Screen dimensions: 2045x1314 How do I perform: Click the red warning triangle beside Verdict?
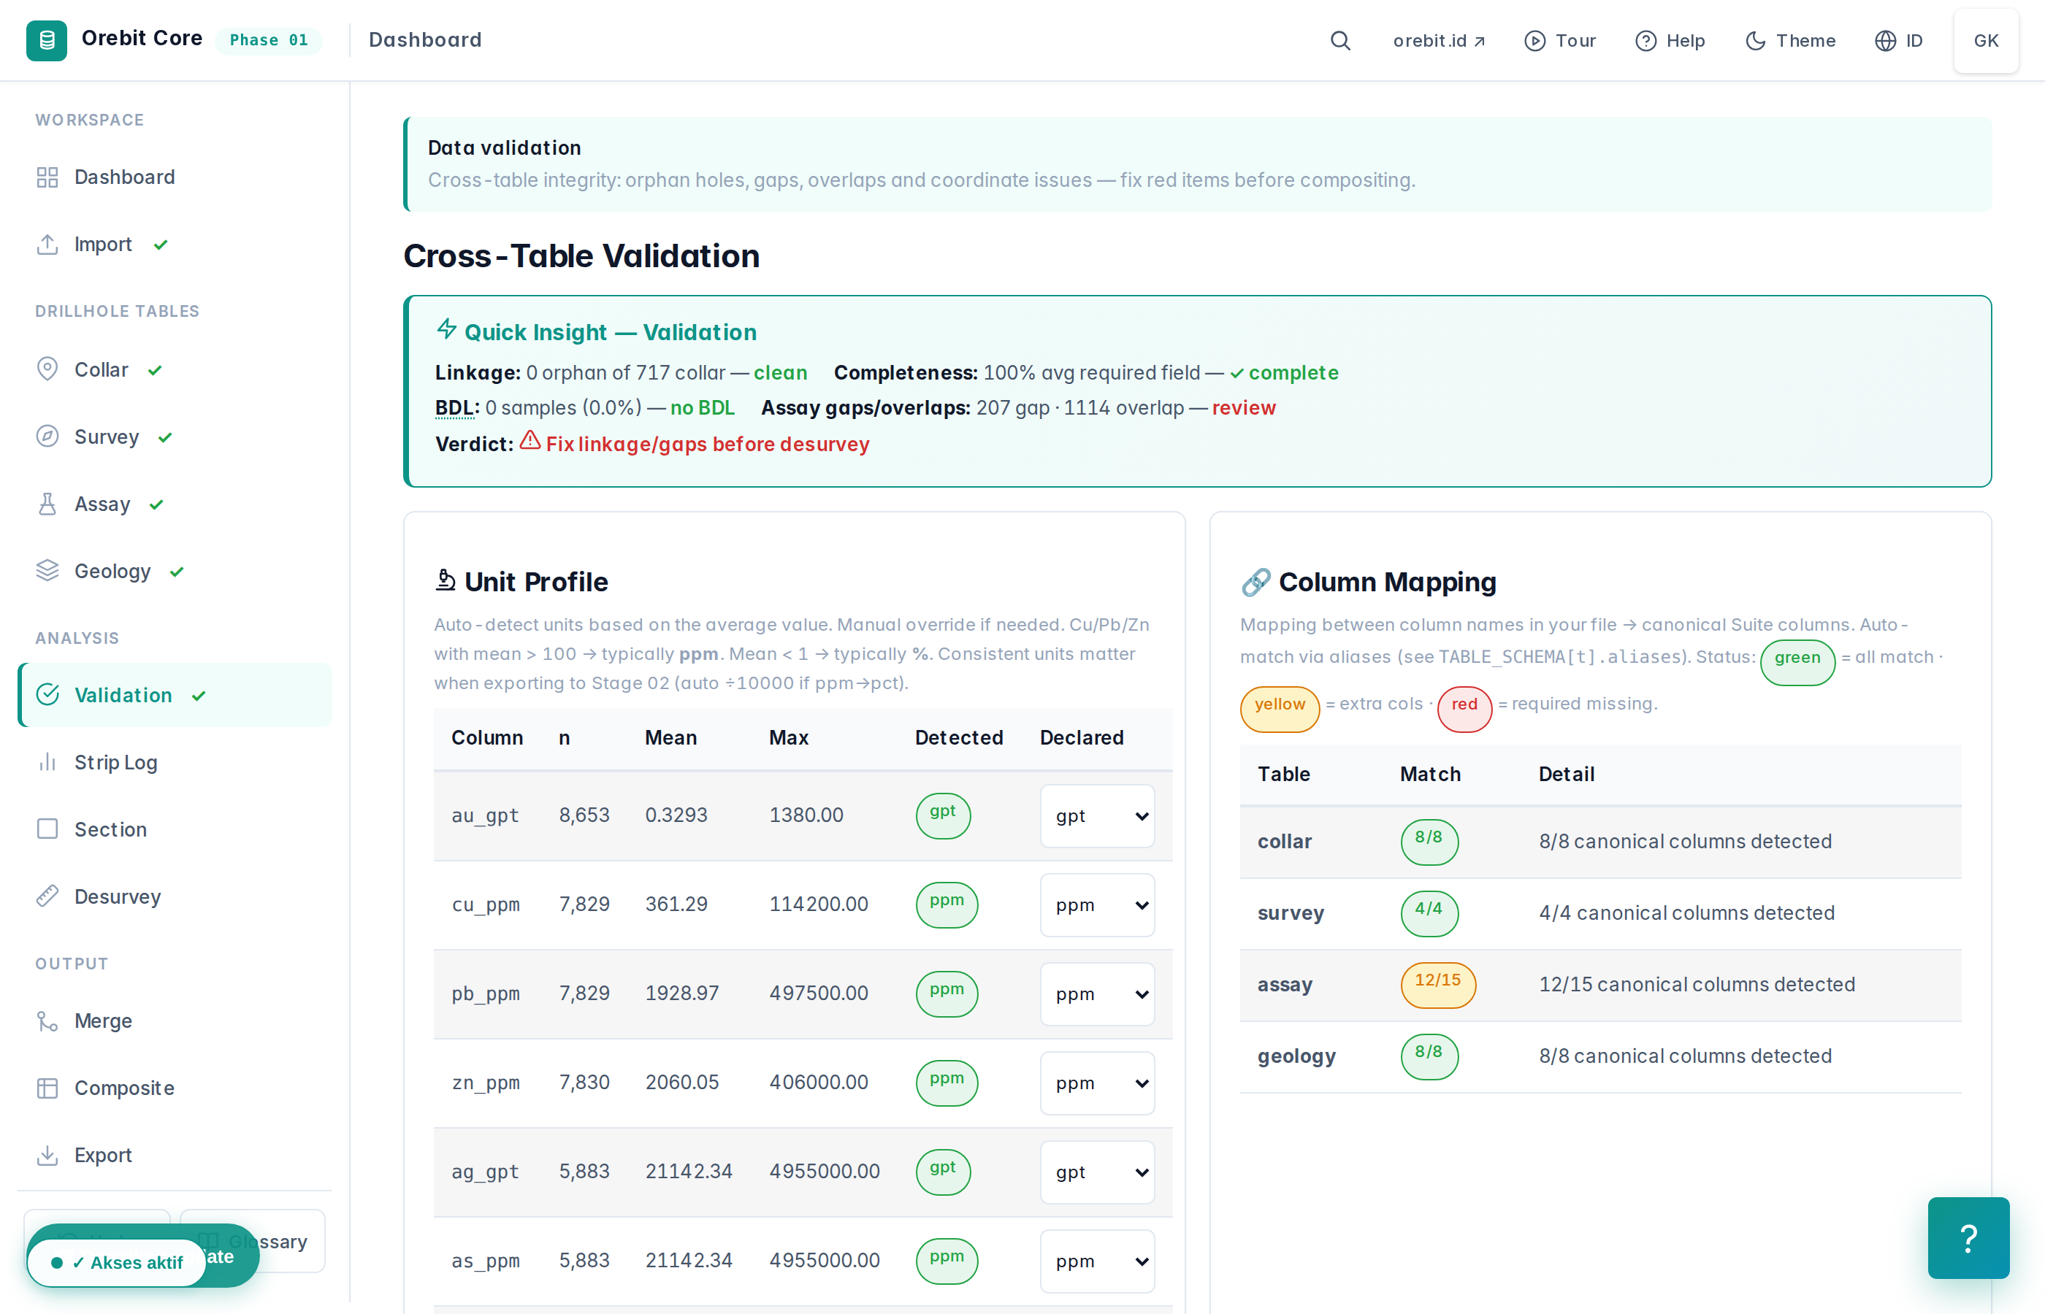530,441
